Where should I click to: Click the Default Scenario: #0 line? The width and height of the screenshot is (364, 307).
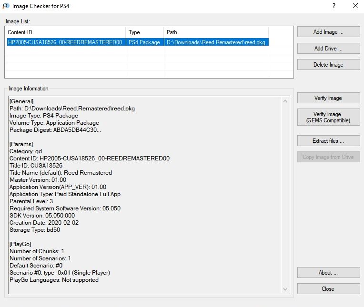click(36, 266)
